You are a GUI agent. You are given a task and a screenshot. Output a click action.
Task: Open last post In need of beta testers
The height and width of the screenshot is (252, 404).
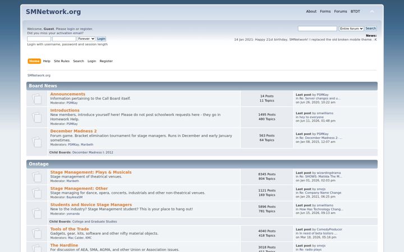(x=318, y=234)
